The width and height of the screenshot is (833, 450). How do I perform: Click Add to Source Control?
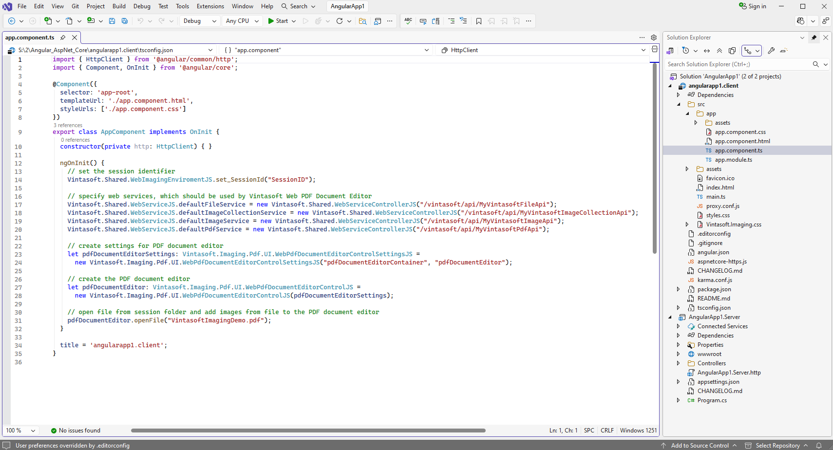point(700,445)
